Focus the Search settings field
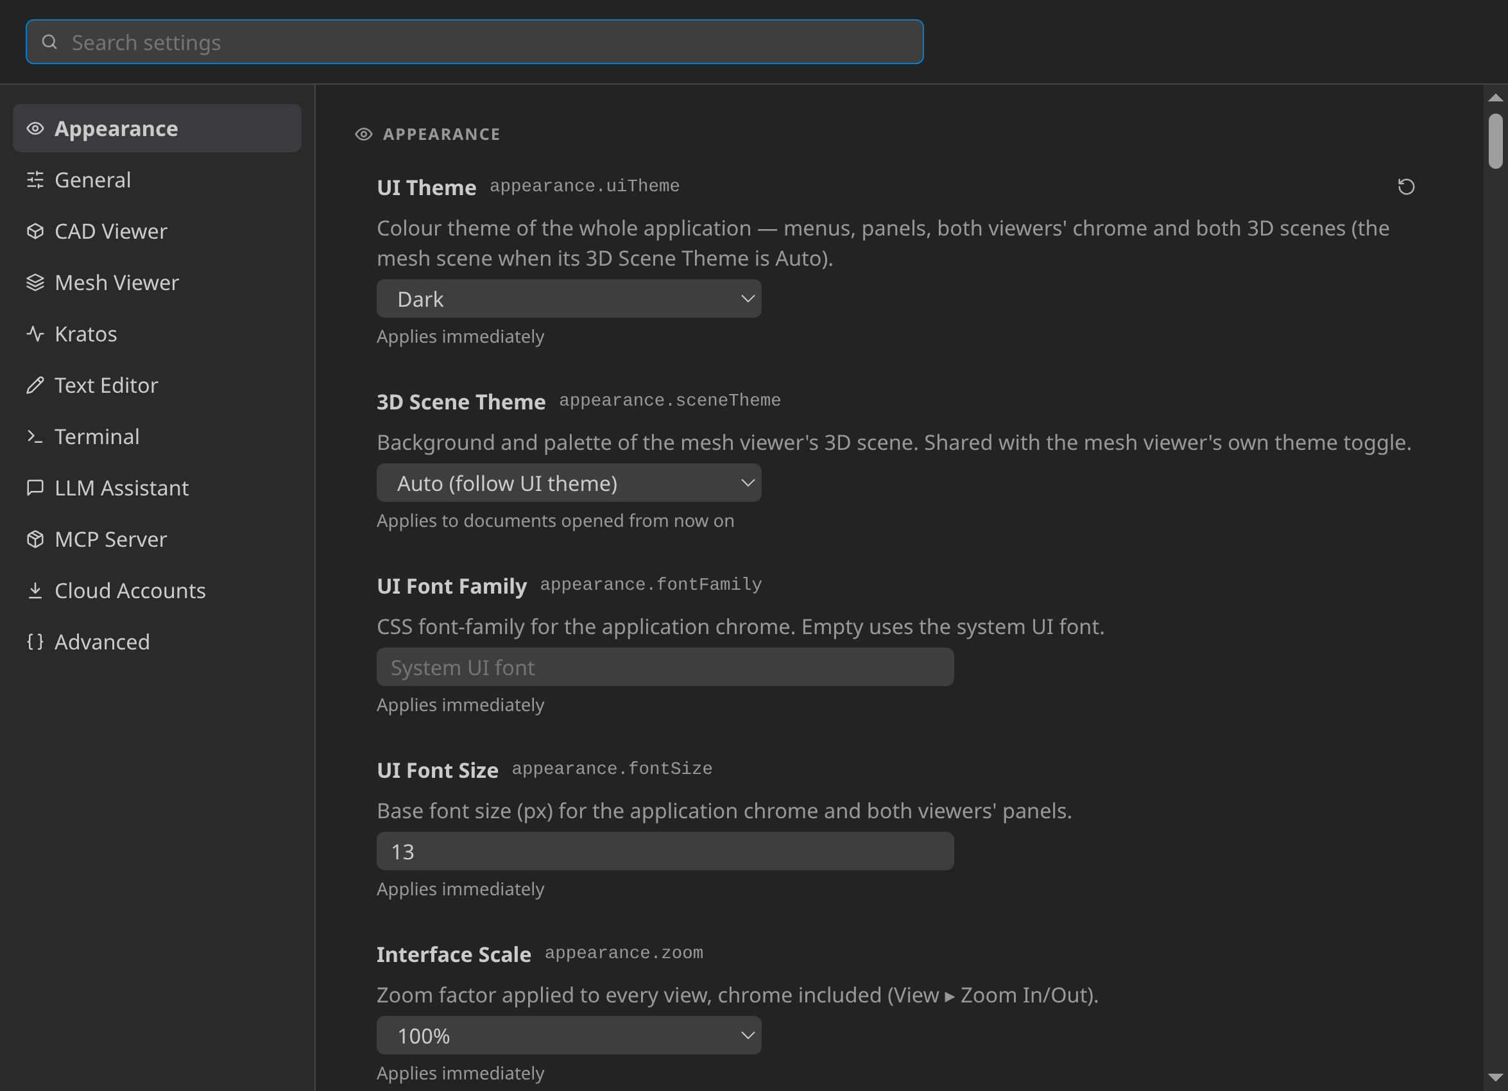 (x=474, y=42)
